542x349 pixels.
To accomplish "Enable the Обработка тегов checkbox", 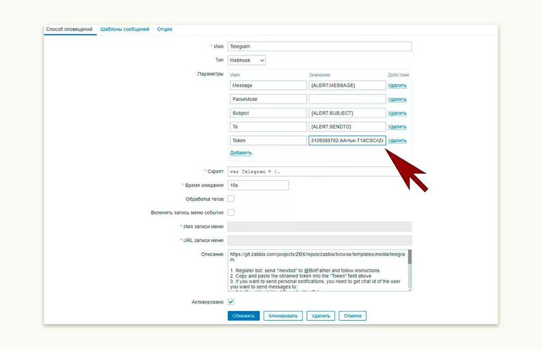I will (231, 199).
